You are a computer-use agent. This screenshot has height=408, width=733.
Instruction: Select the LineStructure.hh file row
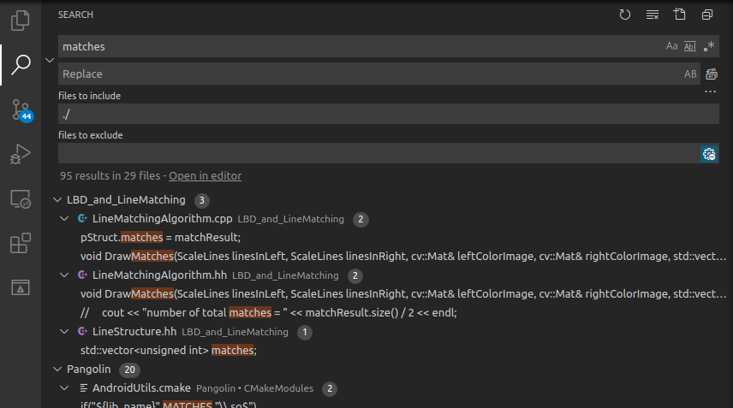(x=387, y=331)
